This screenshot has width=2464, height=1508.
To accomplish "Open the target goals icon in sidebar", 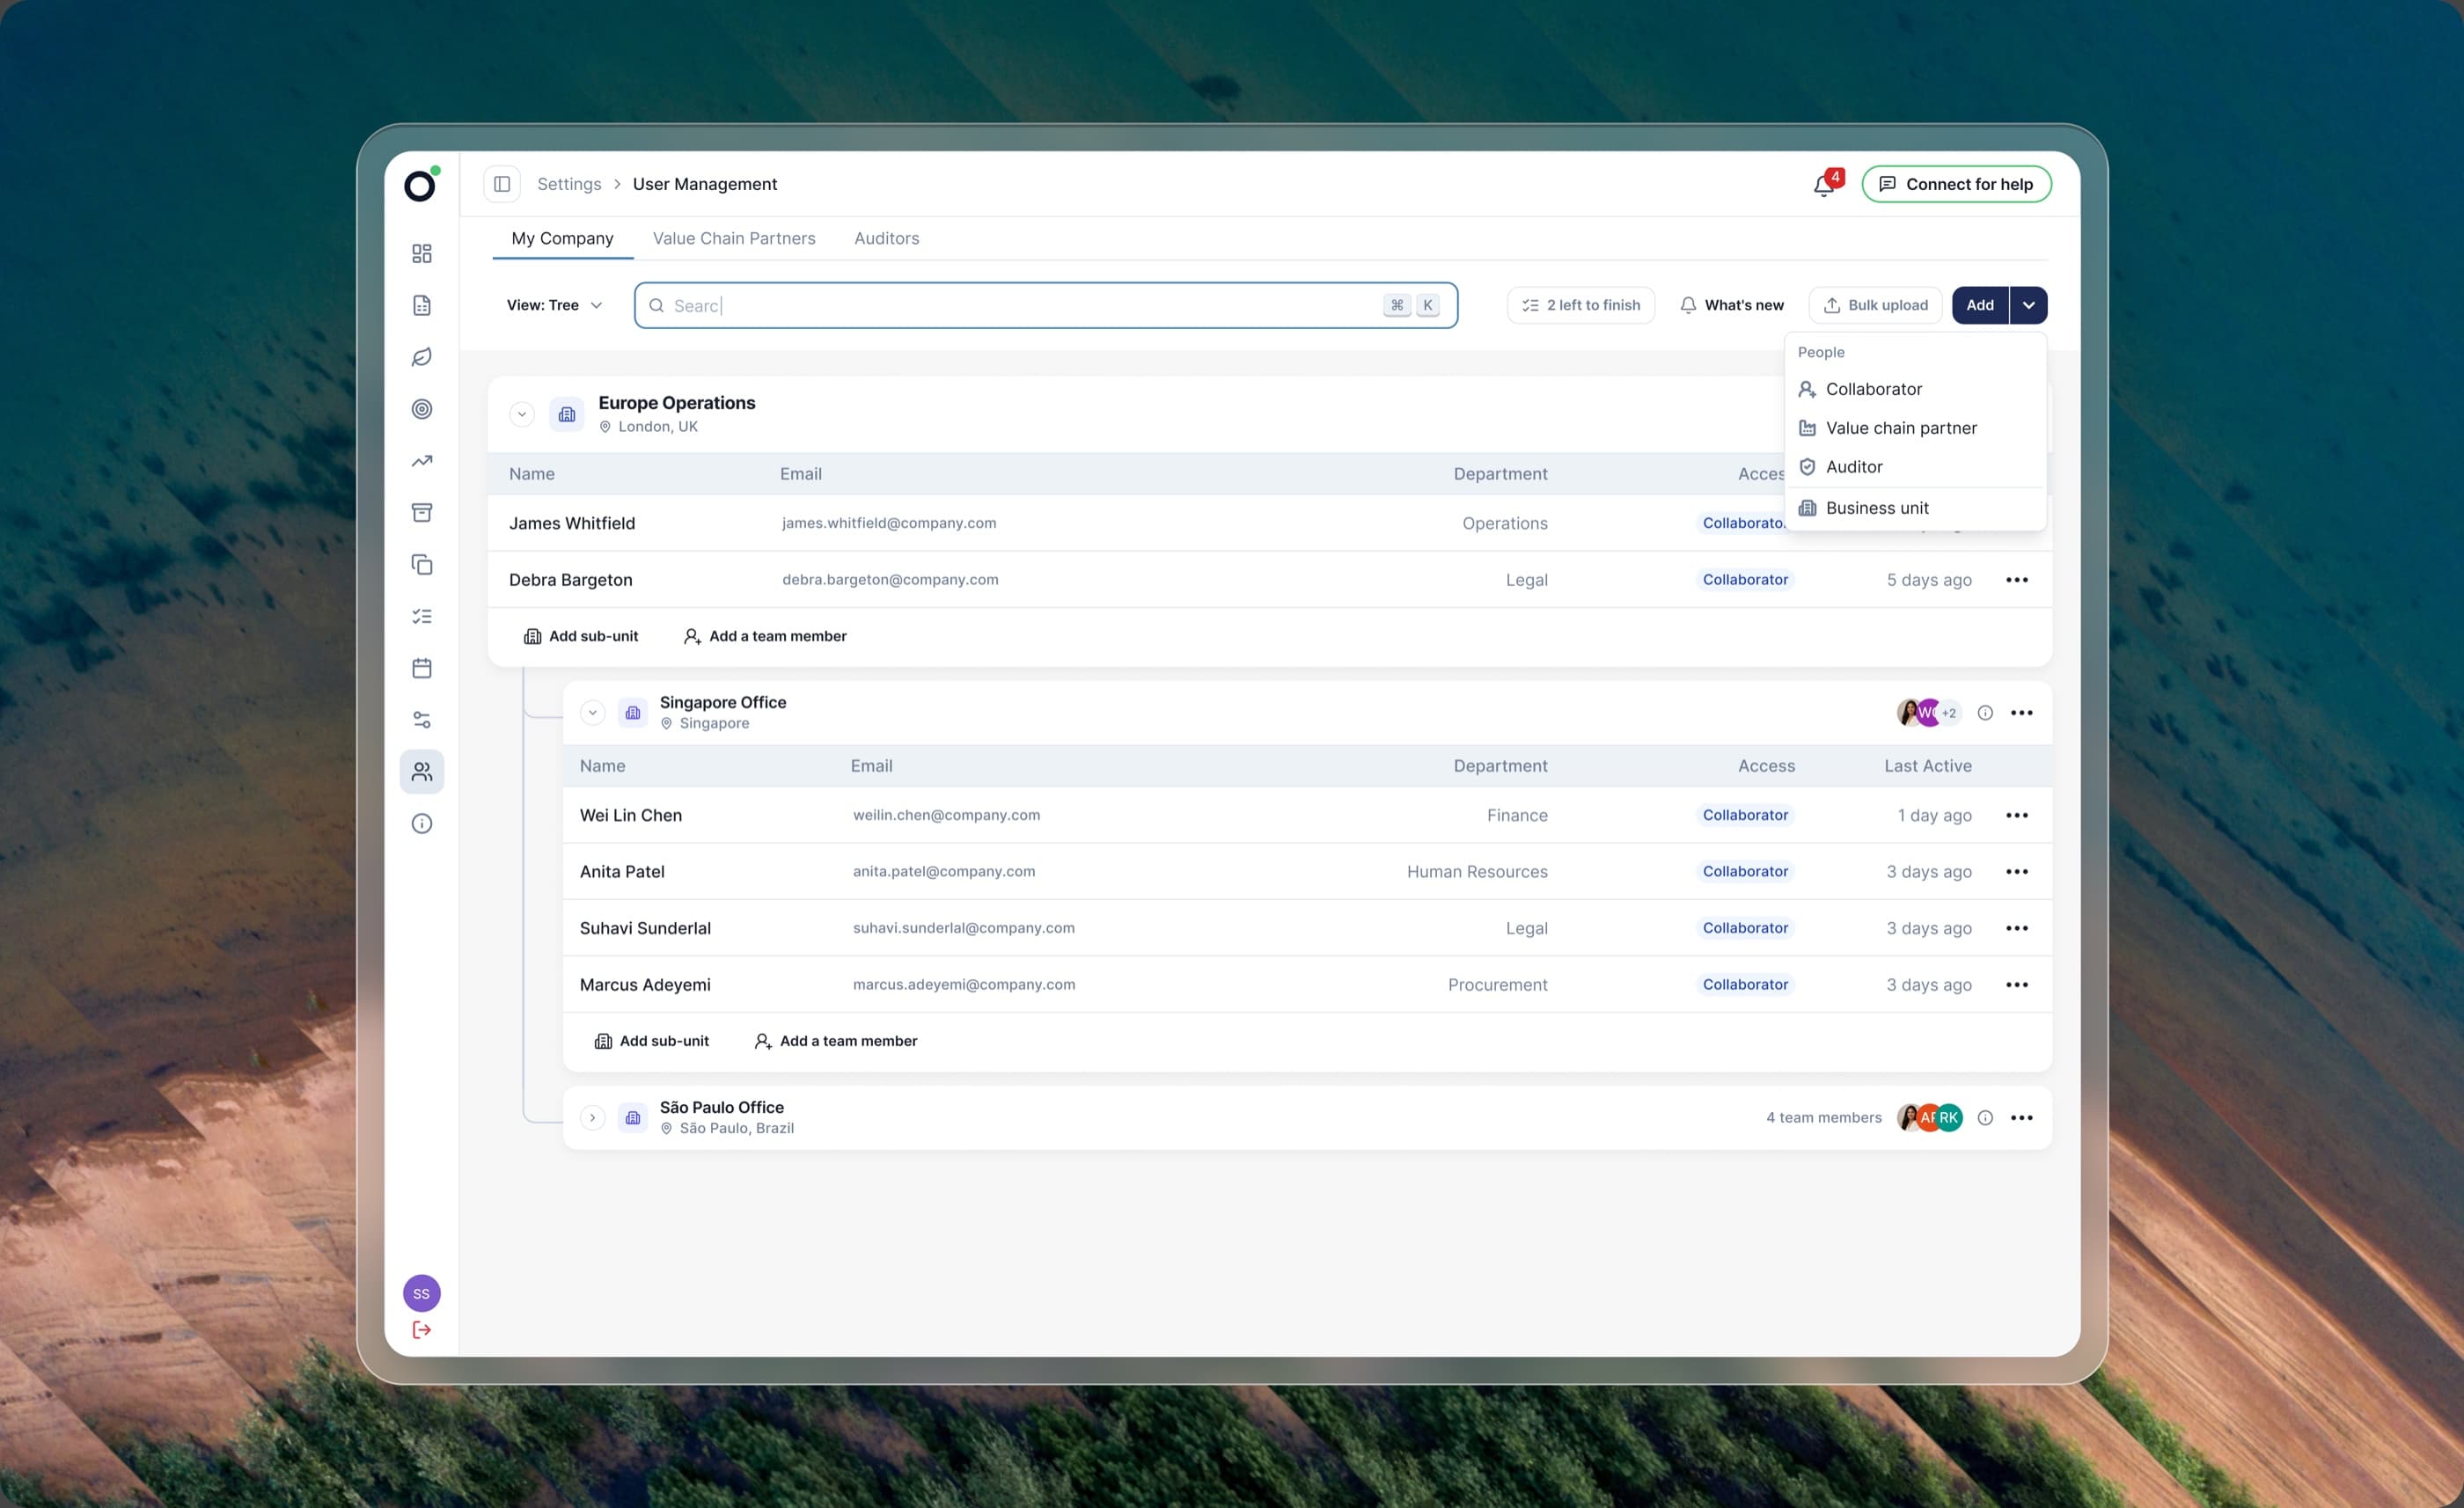I will 422,409.
